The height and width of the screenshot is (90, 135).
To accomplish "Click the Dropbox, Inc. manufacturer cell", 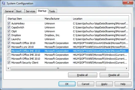I will point(52,35).
